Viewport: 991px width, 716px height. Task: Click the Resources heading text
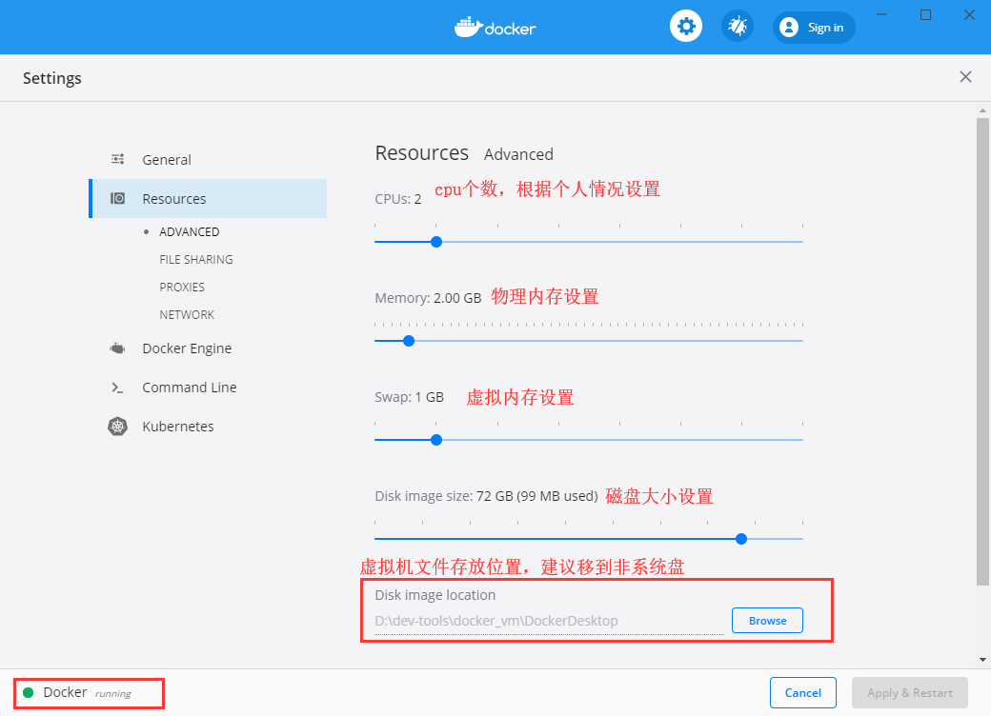pyautogui.click(x=421, y=152)
